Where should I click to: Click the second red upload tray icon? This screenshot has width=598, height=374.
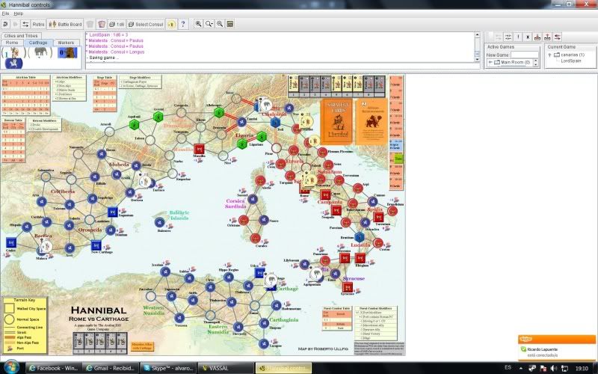pos(547,37)
